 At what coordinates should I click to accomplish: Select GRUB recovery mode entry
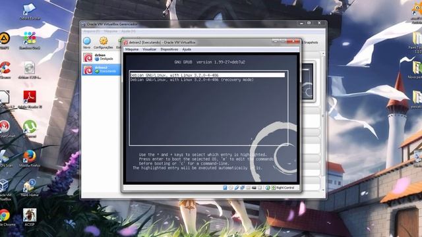click(x=192, y=80)
